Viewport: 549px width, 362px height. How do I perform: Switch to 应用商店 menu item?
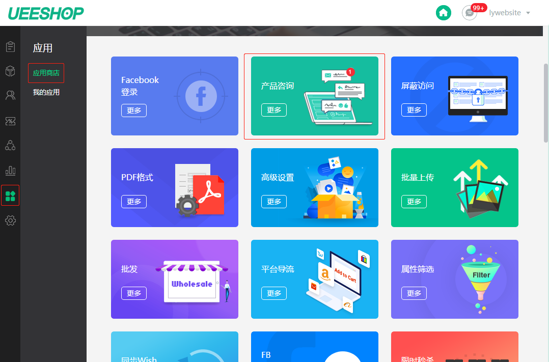click(x=46, y=73)
